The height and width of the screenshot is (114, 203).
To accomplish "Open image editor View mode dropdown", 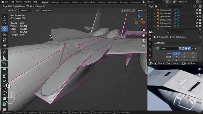I will 160,63.
